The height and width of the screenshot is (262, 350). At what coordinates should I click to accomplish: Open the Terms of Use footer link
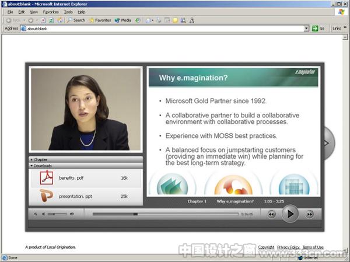313,247
